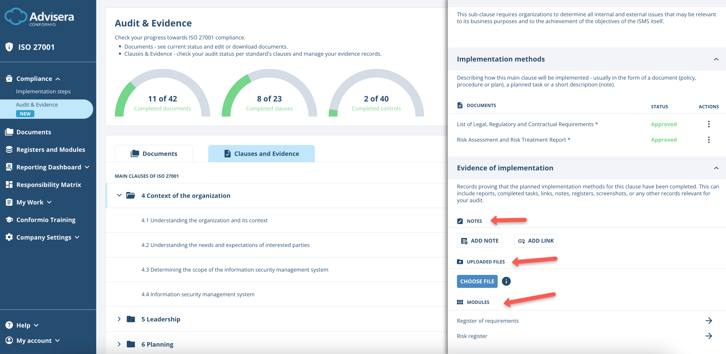Click the ADD NOTE button

pyautogui.click(x=479, y=241)
